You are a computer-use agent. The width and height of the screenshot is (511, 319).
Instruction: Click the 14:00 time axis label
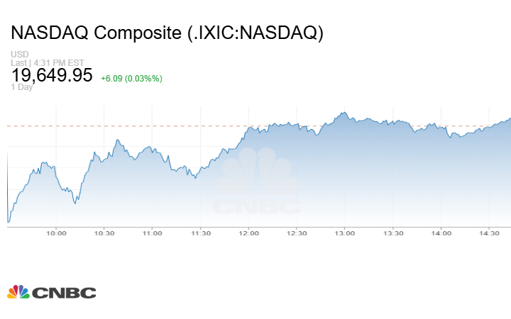click(441, 233)
